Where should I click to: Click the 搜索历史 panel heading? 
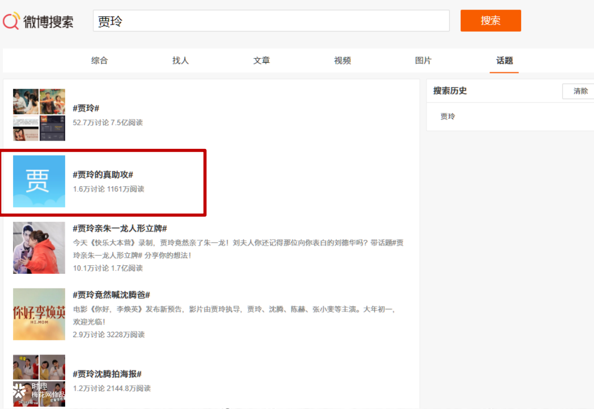click(450, 91)
